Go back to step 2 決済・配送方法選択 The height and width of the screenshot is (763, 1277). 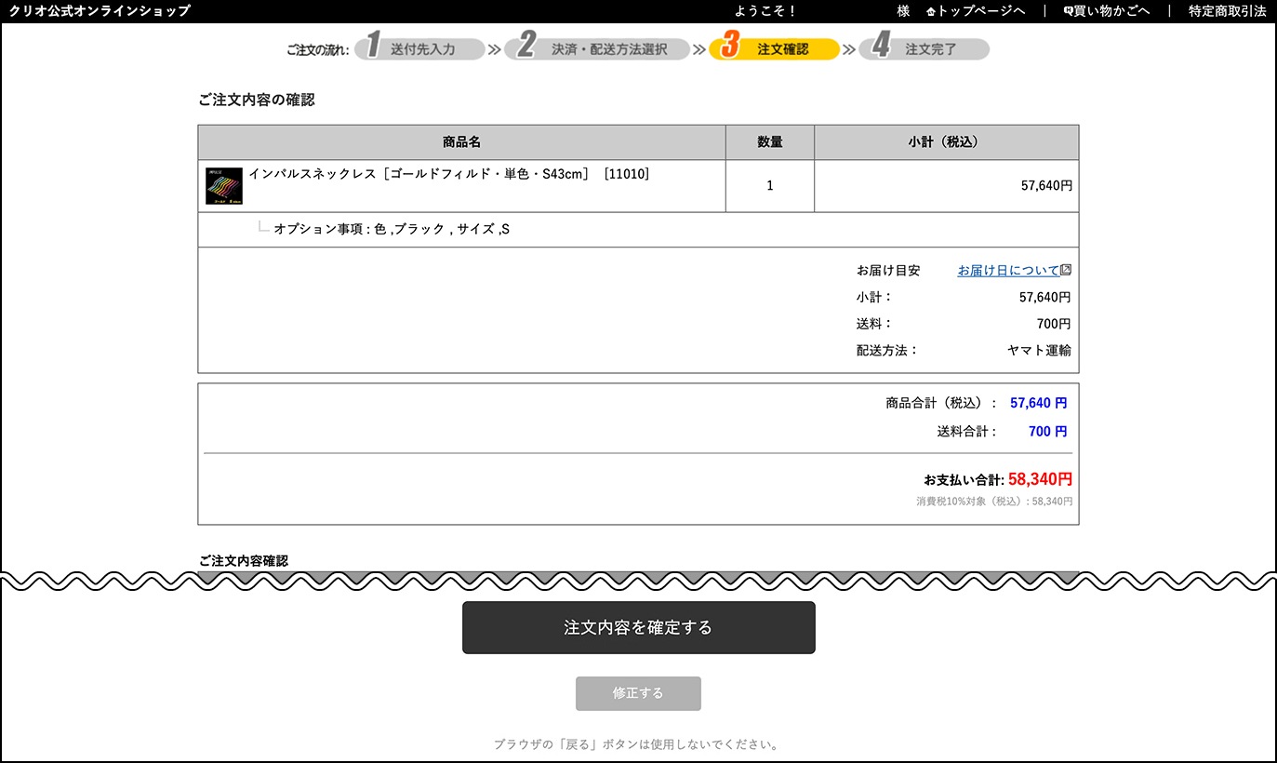coord(597,49)
